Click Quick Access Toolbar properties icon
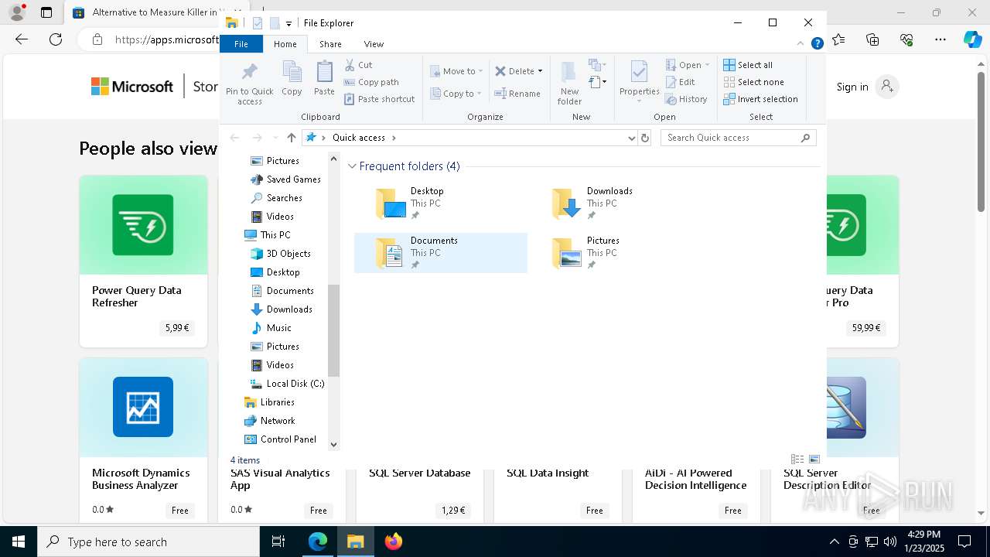990x557 pixels. 258,23
